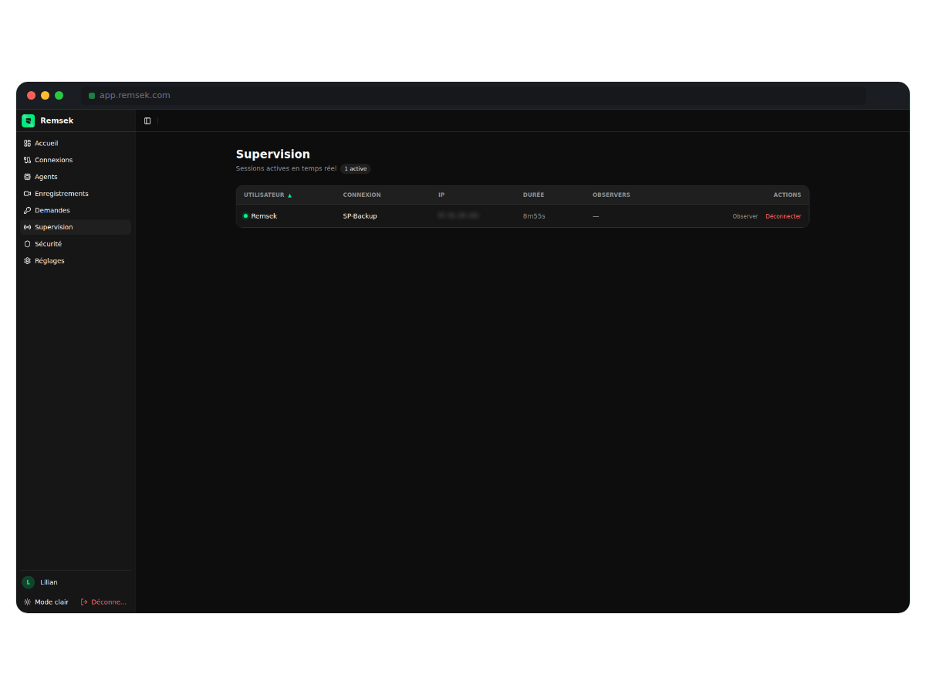This screenshot has height=695, width=926.
Task: Click the Agents icon in sidebar
Action: coord(28,177)
